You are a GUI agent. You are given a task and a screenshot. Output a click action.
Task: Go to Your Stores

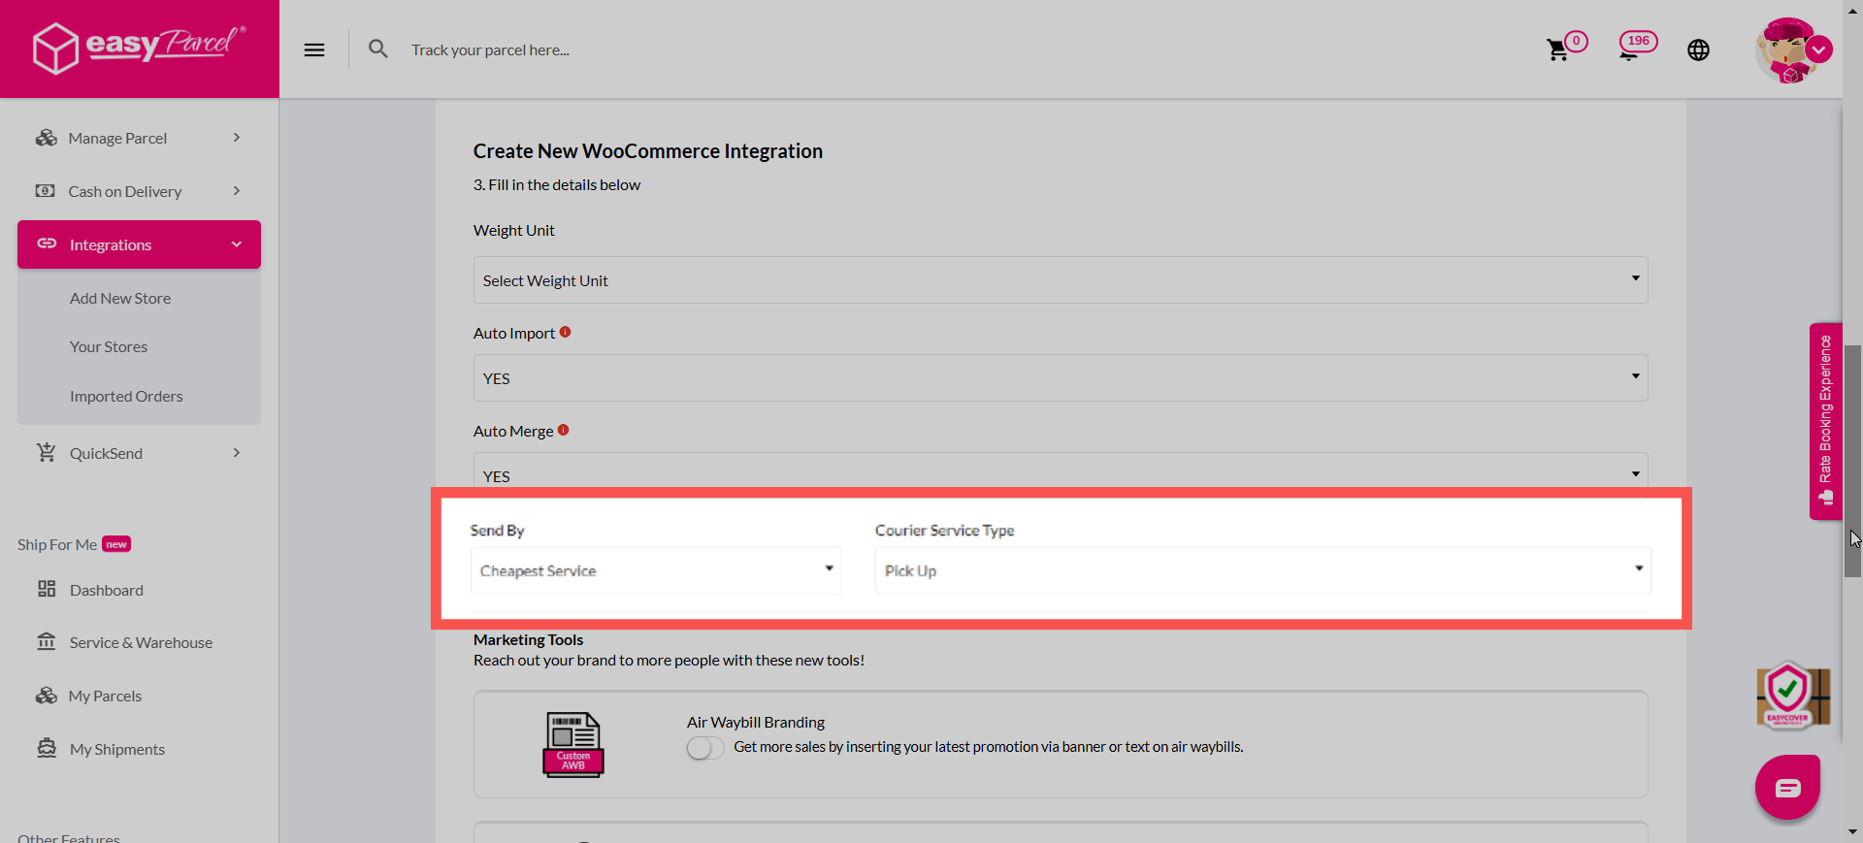tap(109, 346)
